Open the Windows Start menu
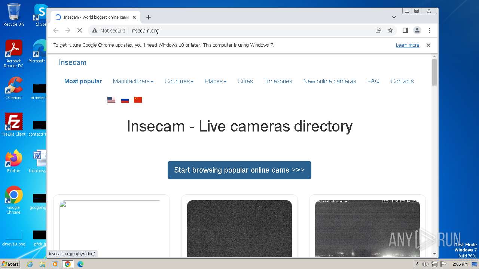 (10, 264)
